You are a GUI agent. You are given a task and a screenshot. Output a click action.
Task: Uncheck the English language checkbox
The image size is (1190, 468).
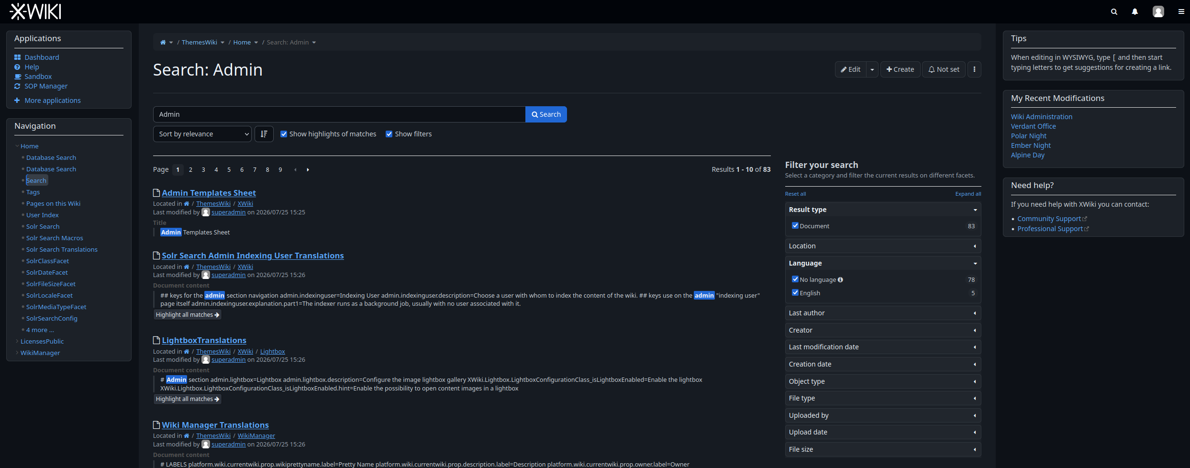[x=795, y=292]
